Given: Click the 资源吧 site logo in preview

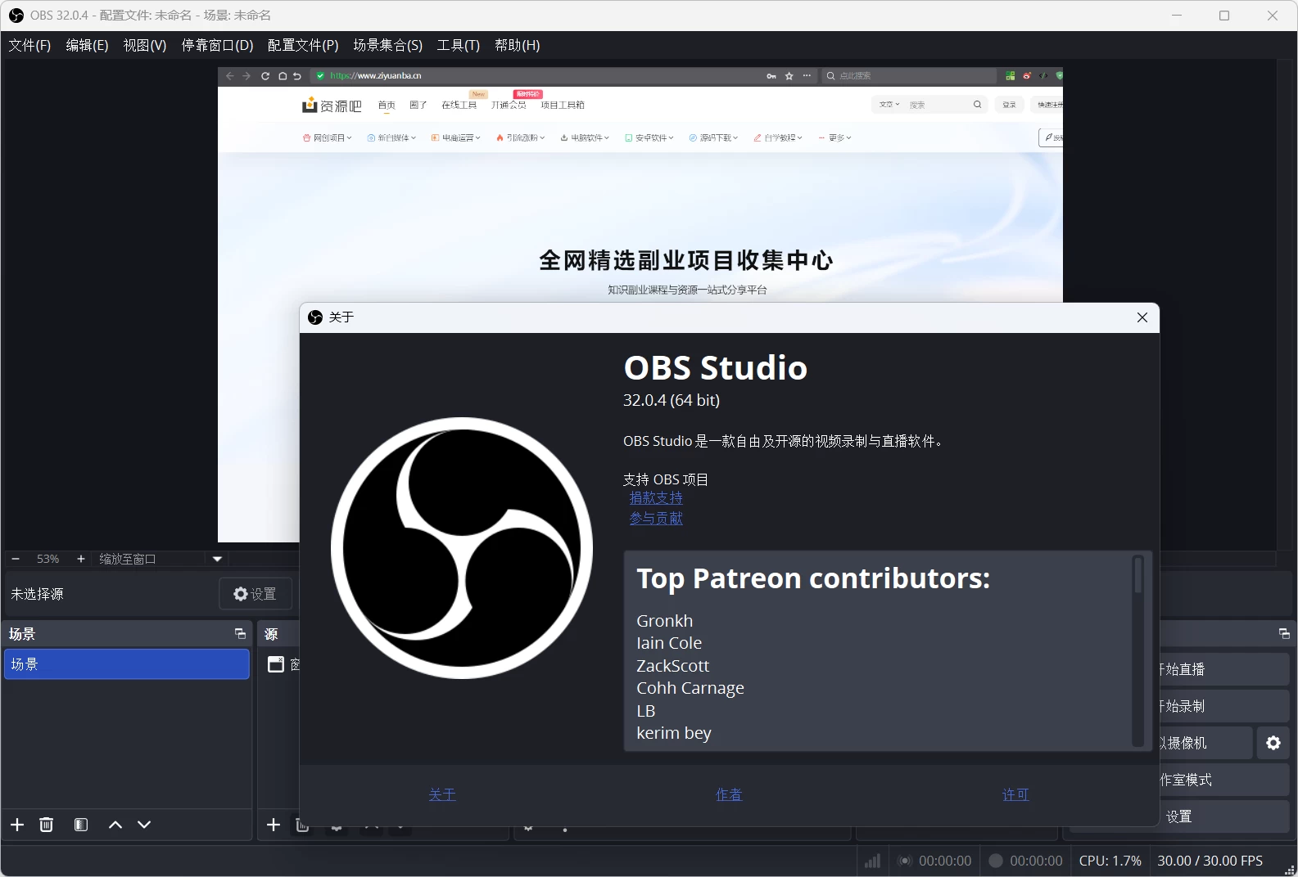Looking at the screenshot, I should pyautogui.click(x=332, y=106).
